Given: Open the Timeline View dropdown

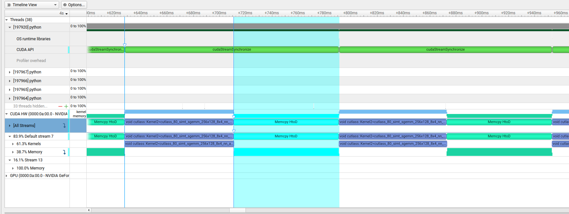Looking at the screenshot, I should click(55, 5).
